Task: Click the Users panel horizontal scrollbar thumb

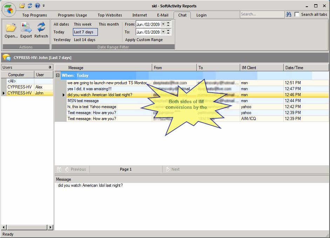Action: click(x=27, y=227)
